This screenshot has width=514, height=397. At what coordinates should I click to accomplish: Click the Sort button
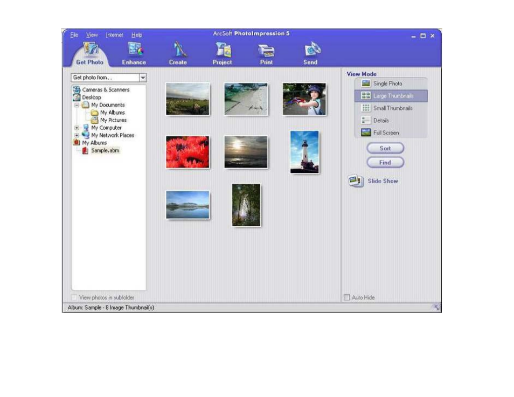click(385, 148)
